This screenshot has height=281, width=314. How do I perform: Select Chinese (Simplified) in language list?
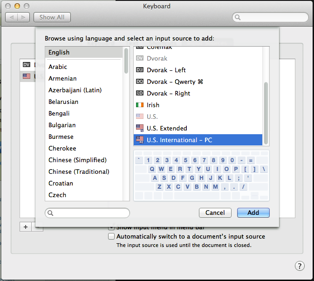pos(77,160)
